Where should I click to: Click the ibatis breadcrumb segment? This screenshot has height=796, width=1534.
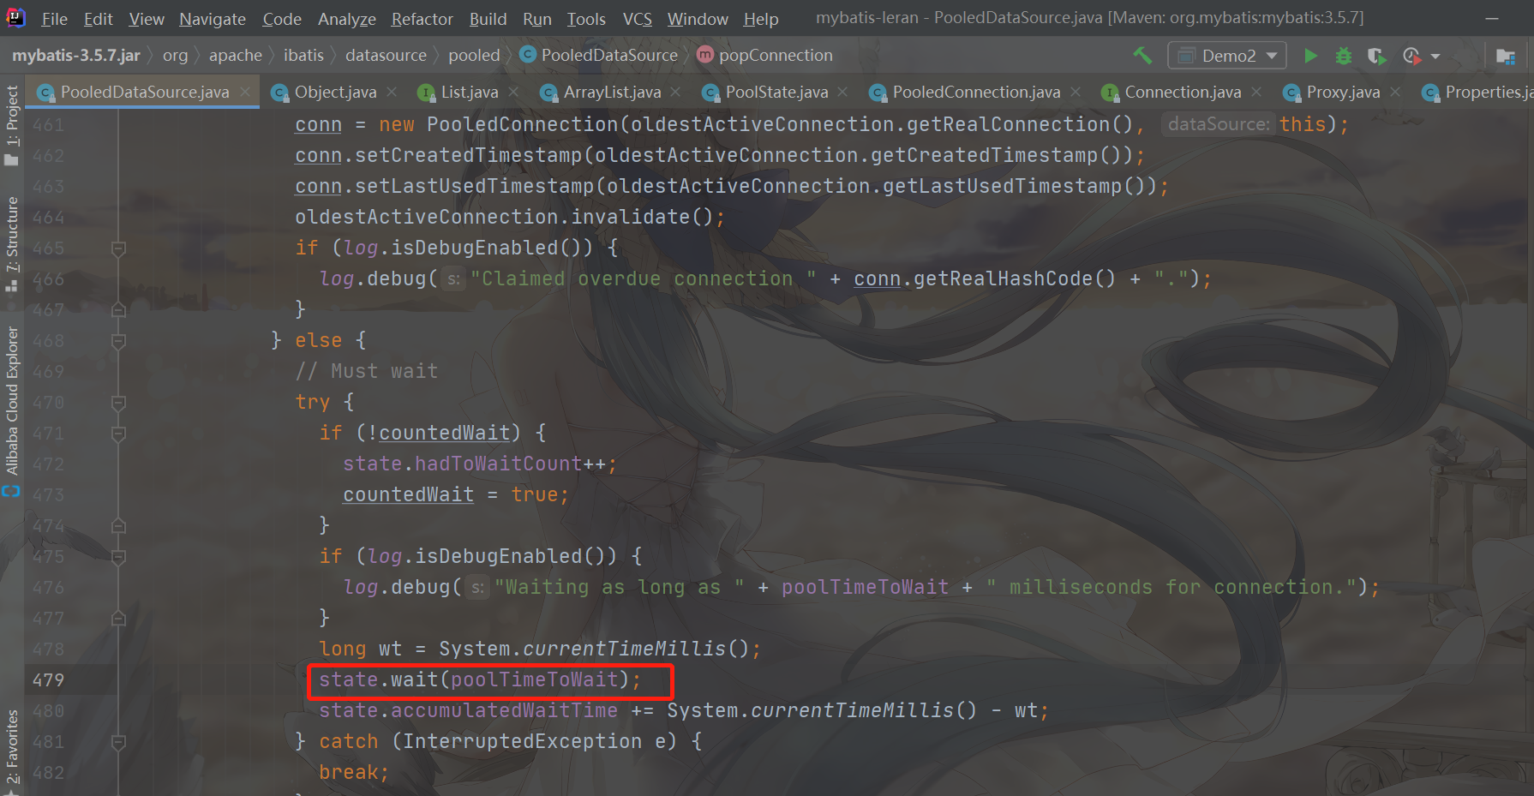303,56
